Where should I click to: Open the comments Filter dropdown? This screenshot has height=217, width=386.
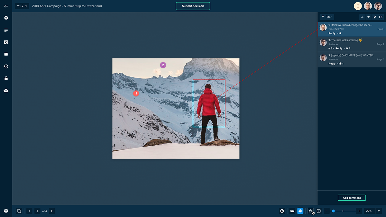point(326,17)
